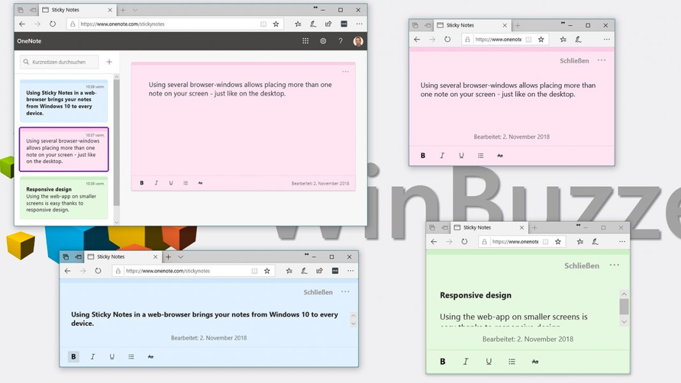
Task: Open reading view icon in top-left browser address bar
Action: [x=263, y=24]
